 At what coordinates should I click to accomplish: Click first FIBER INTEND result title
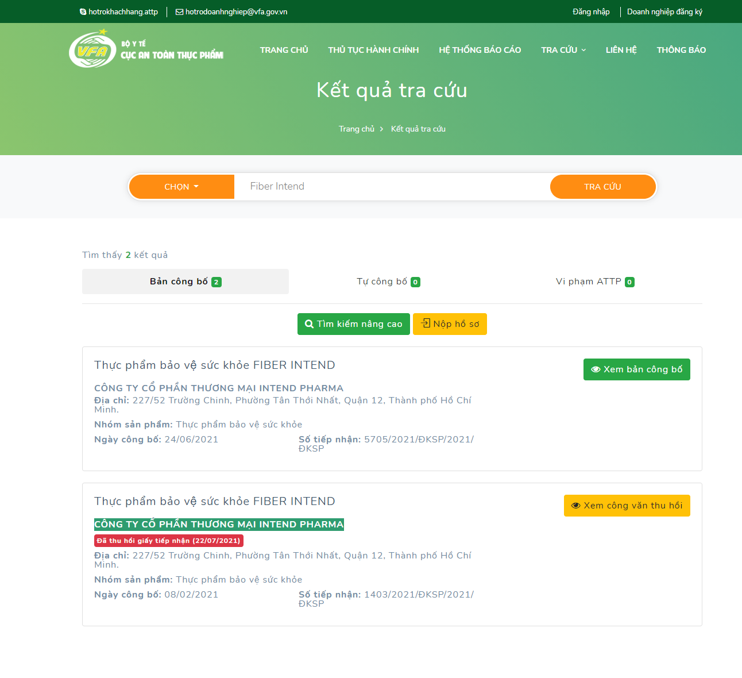[x=215, y=365]
